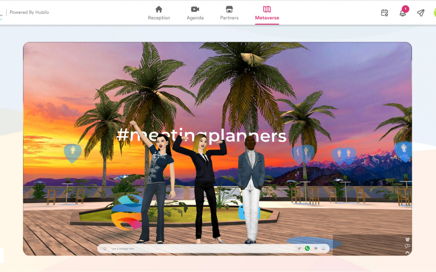Start a video call from the chat bar
The height and width of the screenshot is (272, 436).
click(x=316, y=248)
